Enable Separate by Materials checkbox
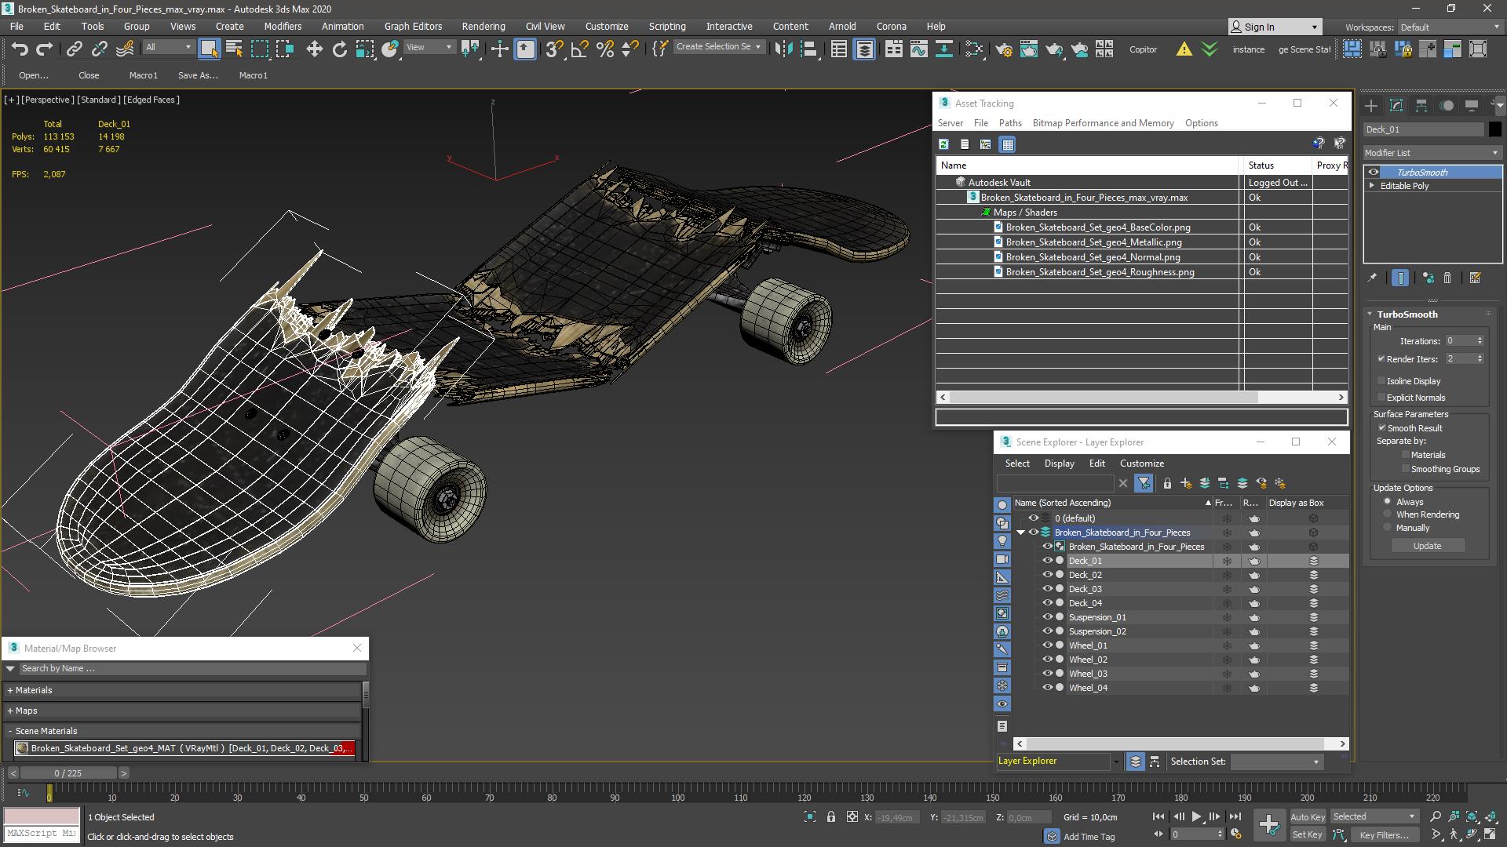The height and width of the screenshot is (847, 1507). coord(1405,455)
